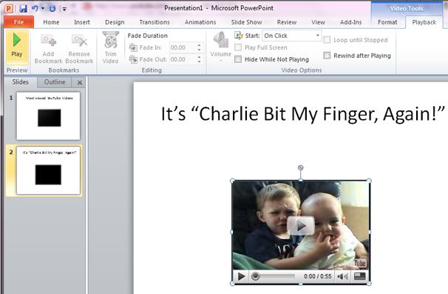Open the View ribbon tab
This screenshot has height=294, width=448.
(x=319, y=22)
